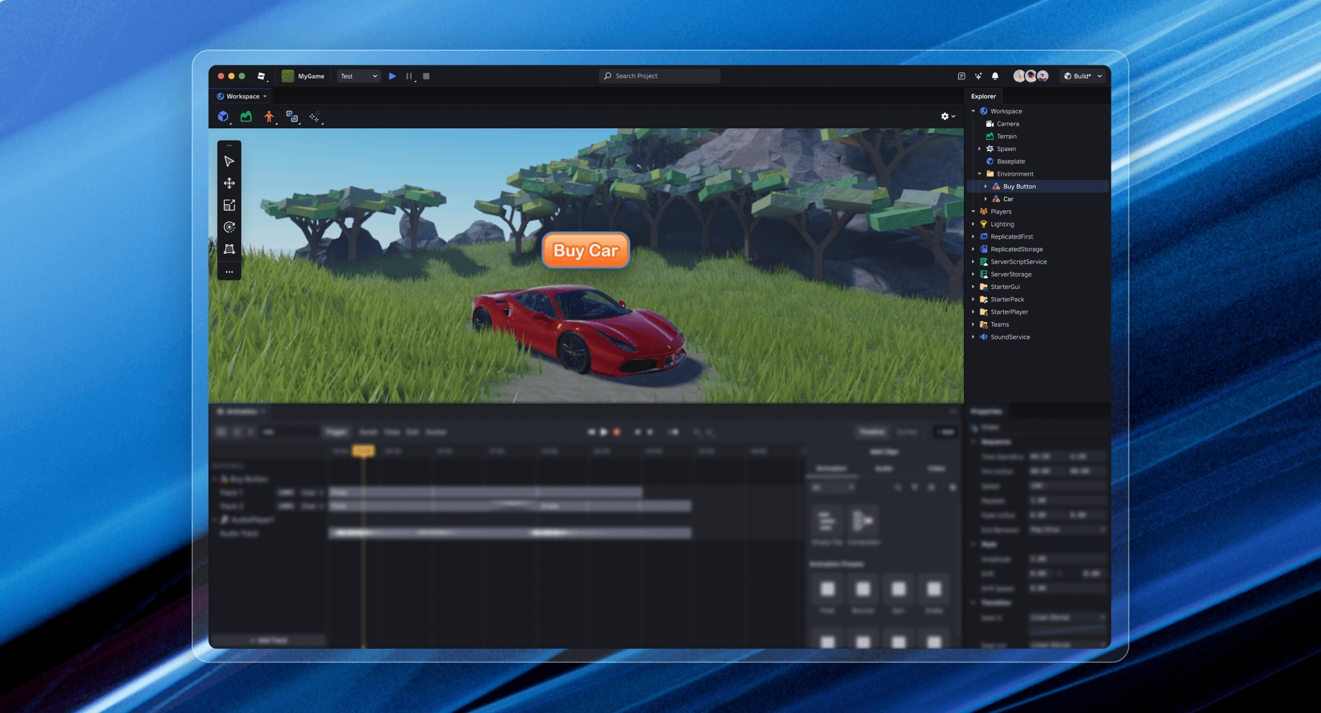Click the Buy Car button in the viewport

click(586, 250)
